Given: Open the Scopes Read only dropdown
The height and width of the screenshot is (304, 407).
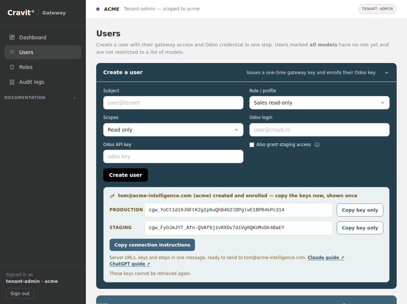Looking at the screenshot, I should [173, 130].
